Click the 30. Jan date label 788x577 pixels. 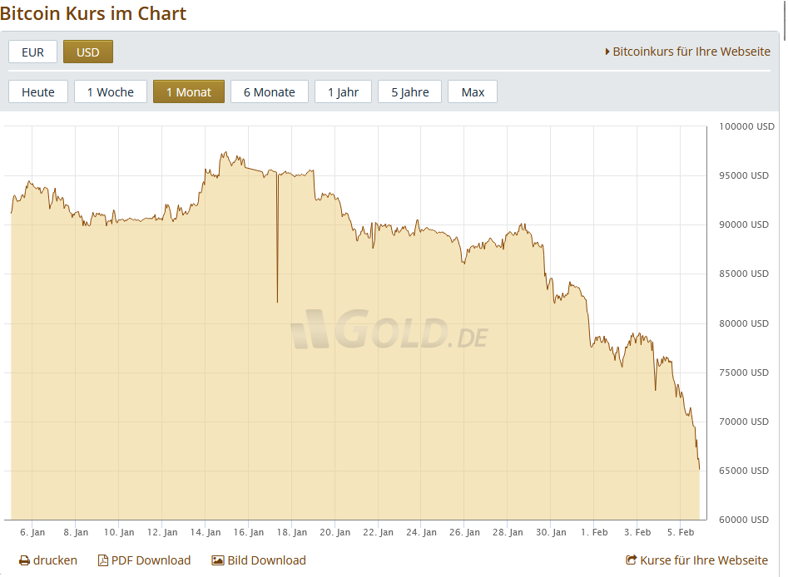[552, 532]
